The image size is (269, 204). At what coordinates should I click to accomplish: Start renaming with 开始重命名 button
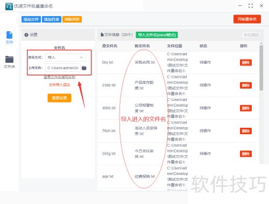pyautogui.click(x=247, y=19)
